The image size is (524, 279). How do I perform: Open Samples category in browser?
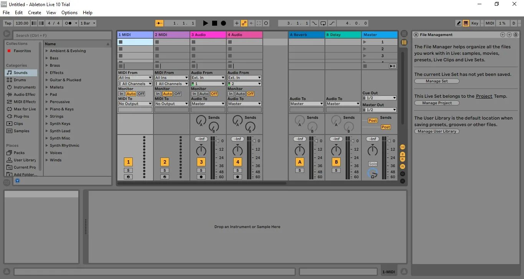pos(21,131)
